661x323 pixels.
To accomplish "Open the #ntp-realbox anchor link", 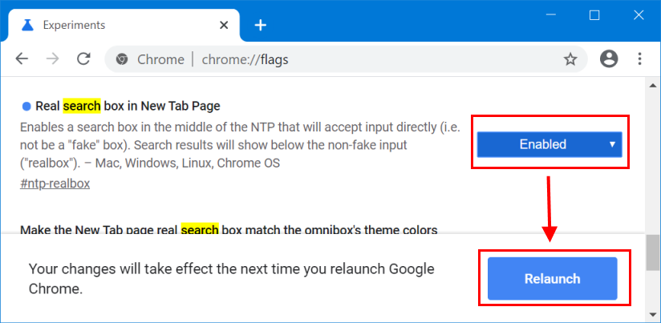I will click(x=55, y=184).
